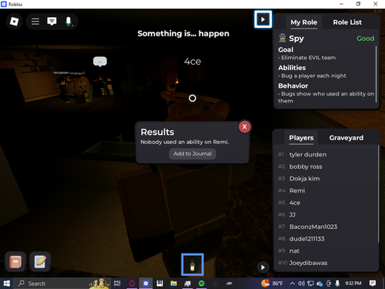Click the Roblox taskbar icon

point(146,284)
